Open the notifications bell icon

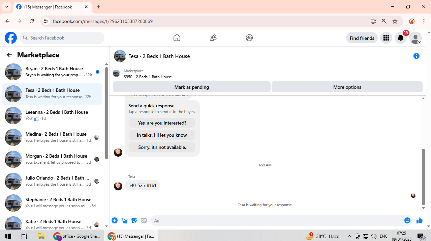pos(401,38)
